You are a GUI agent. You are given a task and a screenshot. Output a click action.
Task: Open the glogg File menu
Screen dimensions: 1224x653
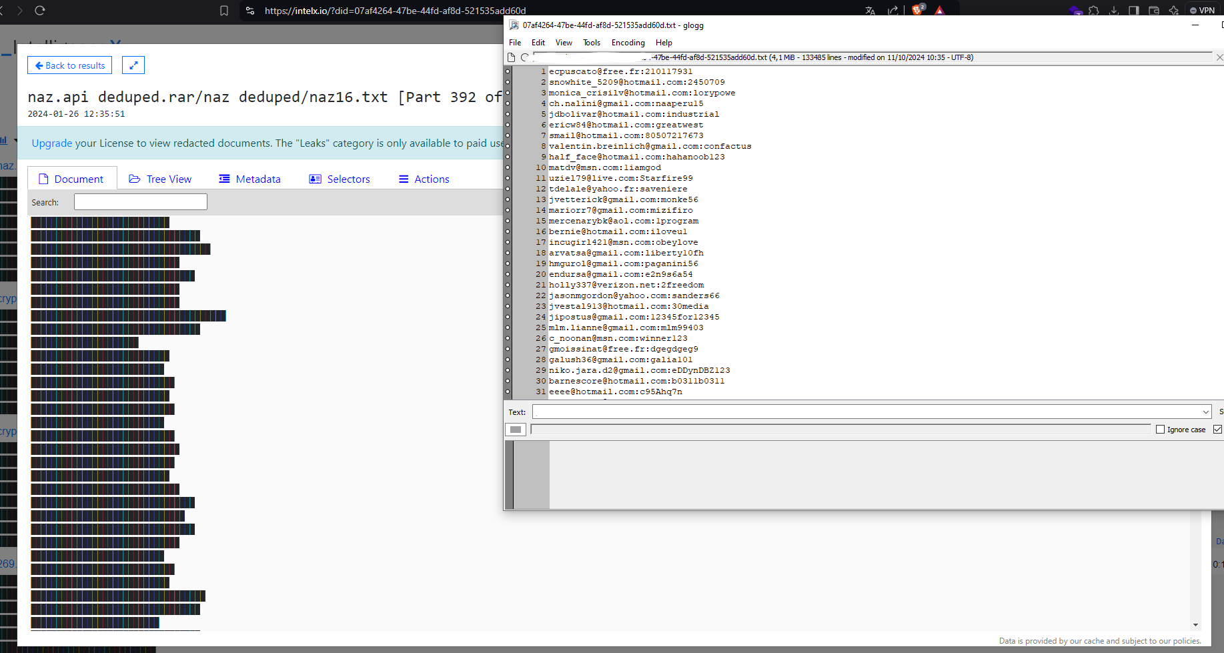515,43
